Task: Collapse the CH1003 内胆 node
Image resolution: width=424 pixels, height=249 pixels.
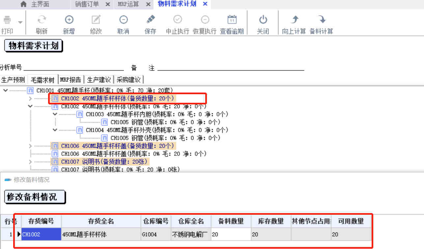Action: pyautogui.click(x=55, y=114)
